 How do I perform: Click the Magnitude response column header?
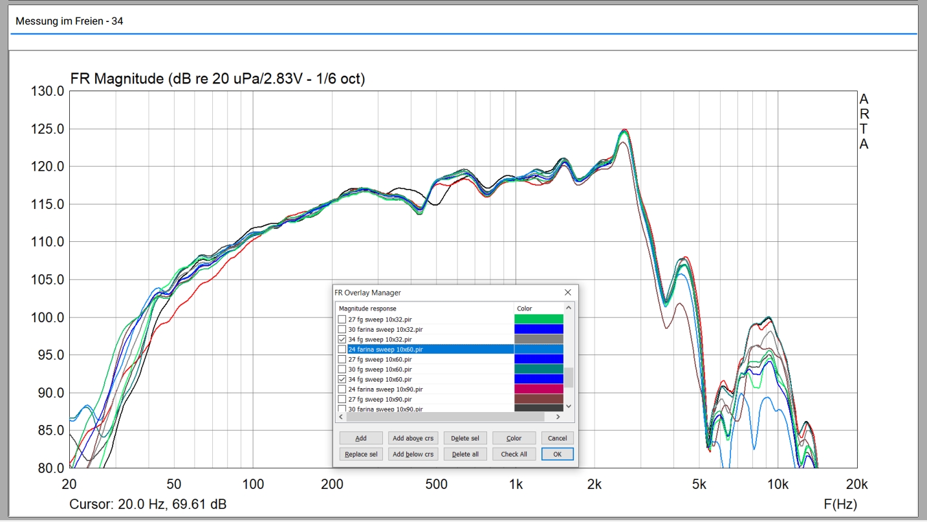tap(425, 309)
